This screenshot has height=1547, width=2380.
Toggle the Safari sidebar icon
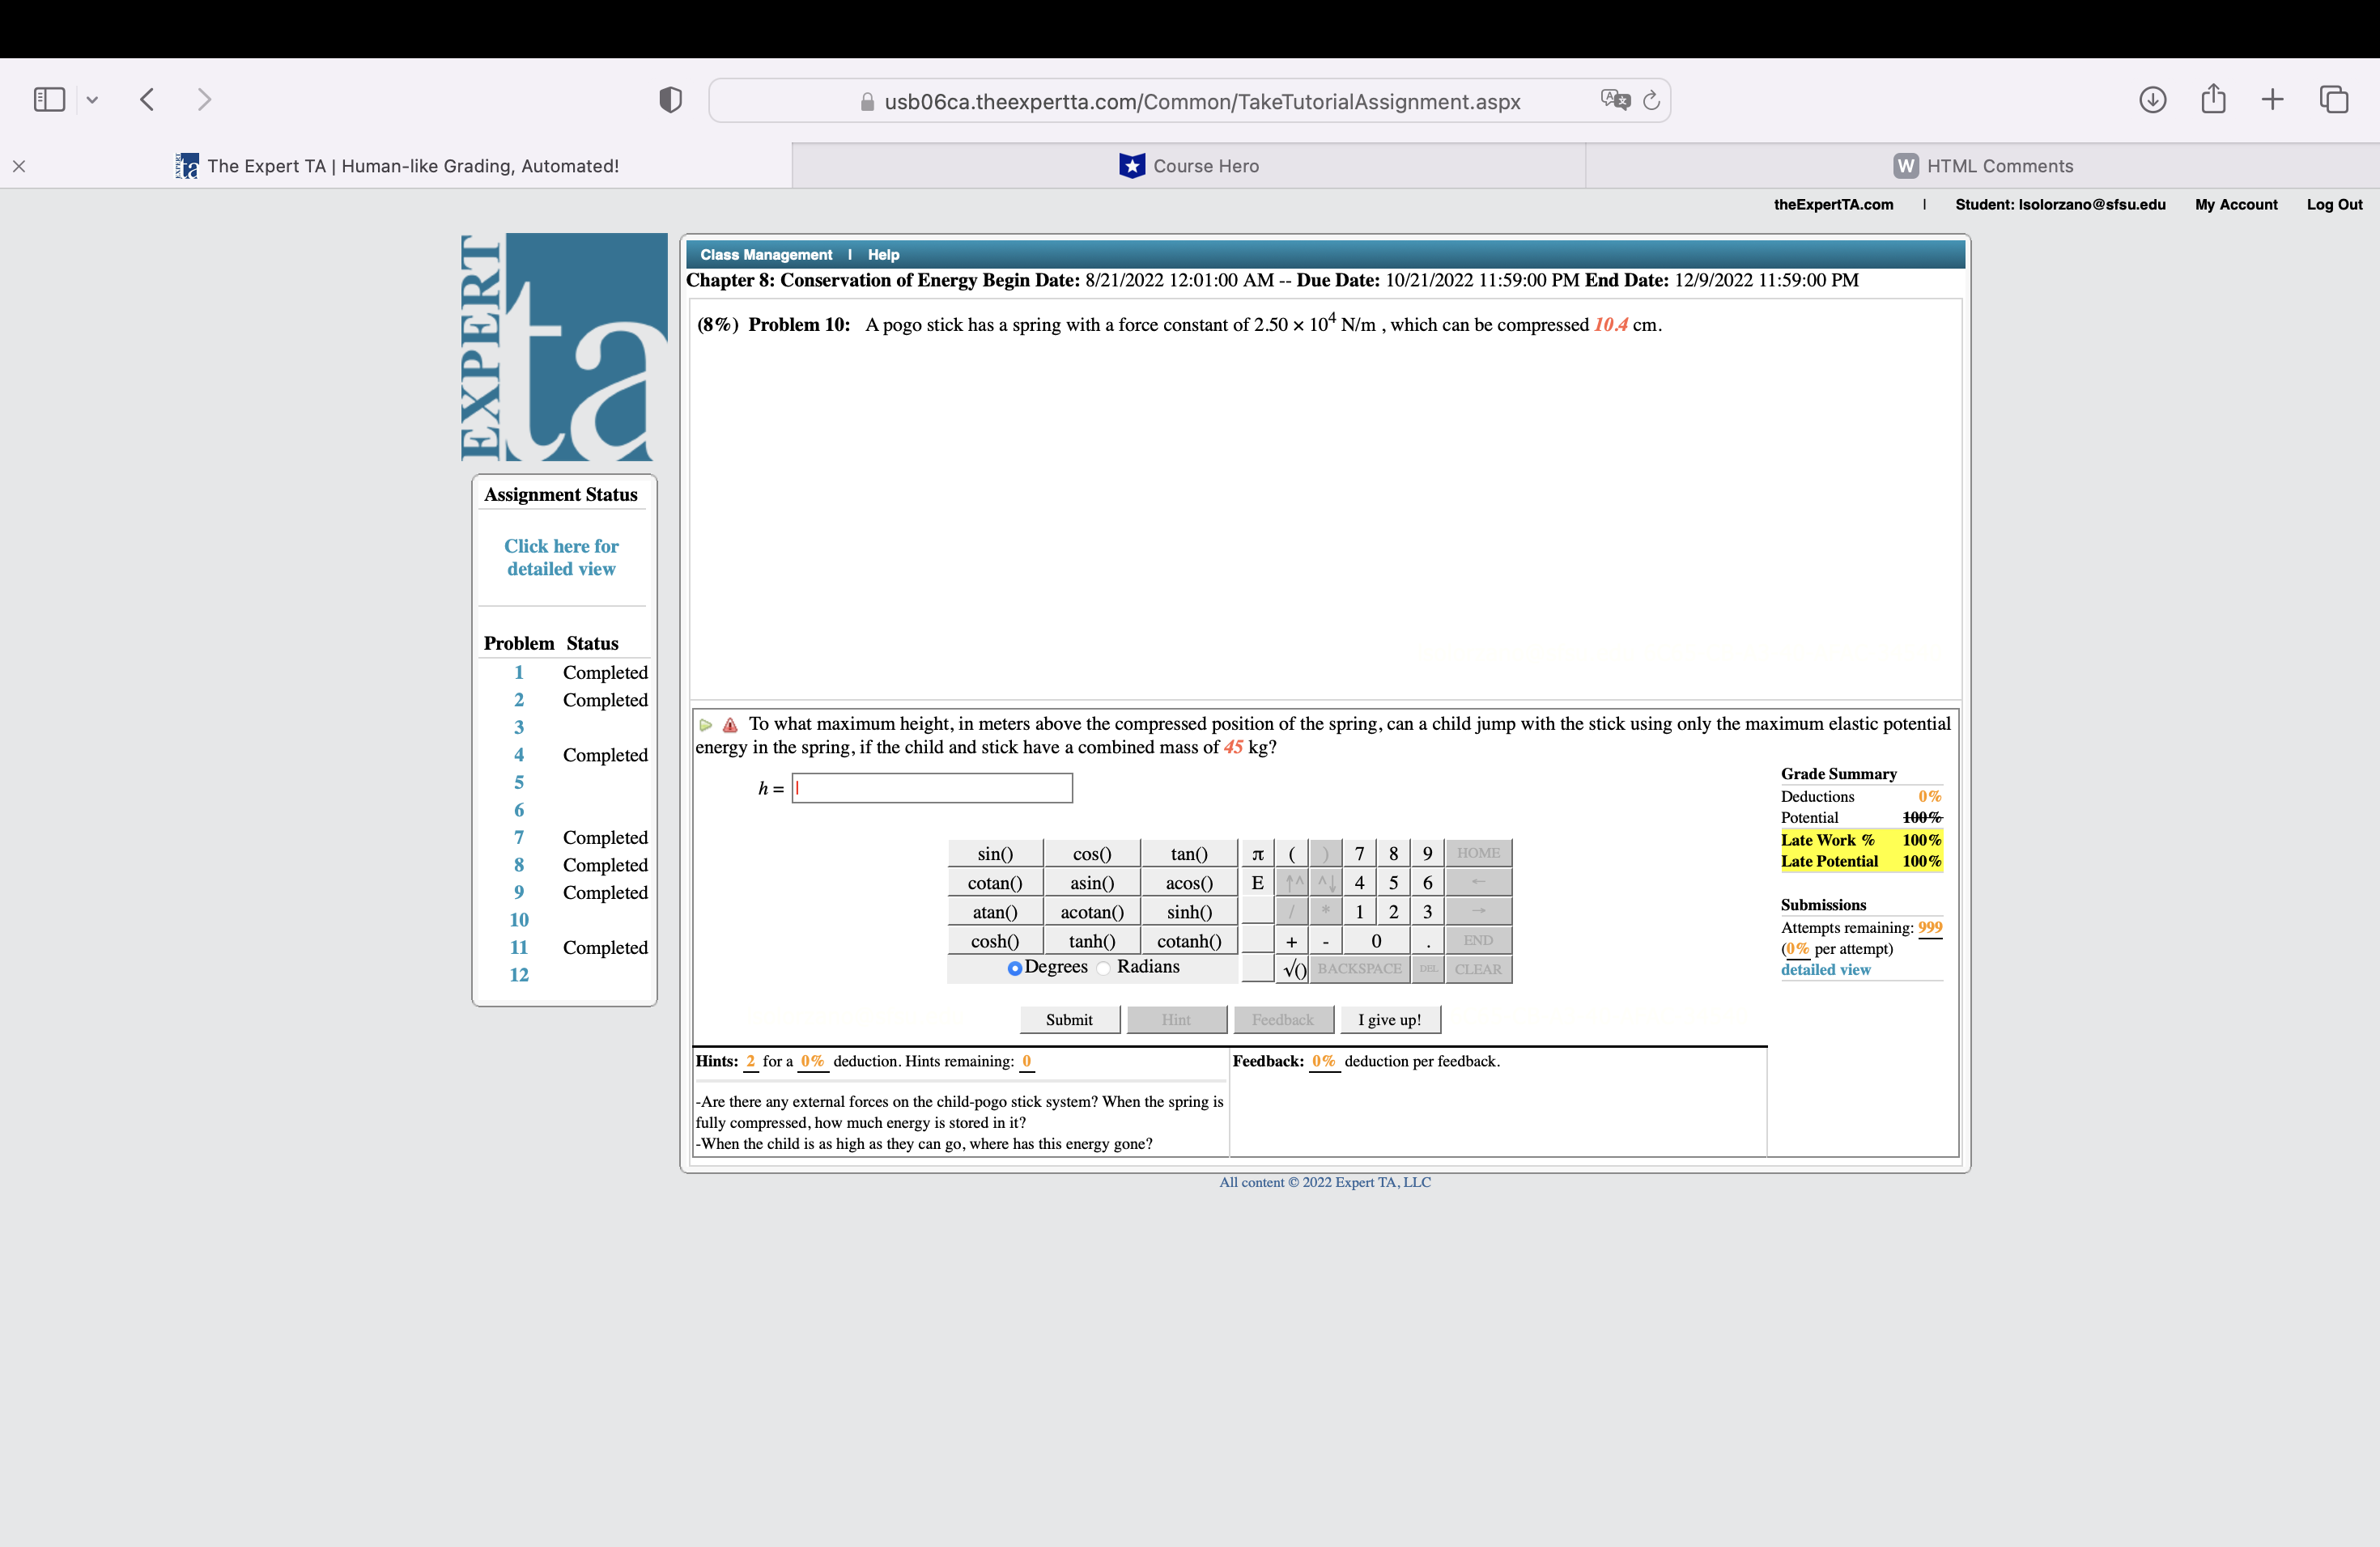[49, 99]
